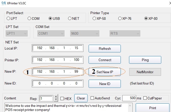Open the COM1 port dropdown
The height and width of the screenshot is (112, 171).
point(51,33)
